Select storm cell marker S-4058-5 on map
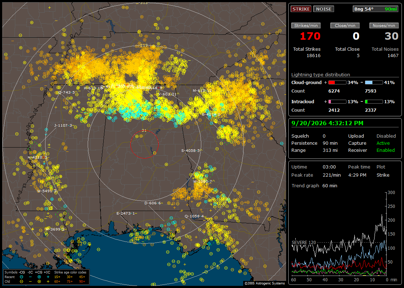This screenshot has height=288, width=404. 192,151
